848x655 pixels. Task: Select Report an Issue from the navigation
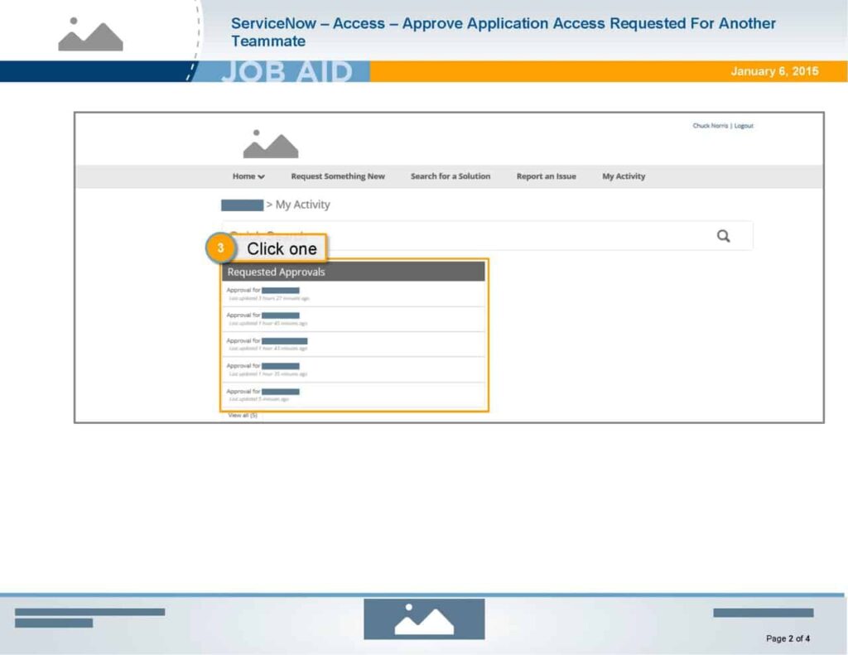tap(546, 176)
